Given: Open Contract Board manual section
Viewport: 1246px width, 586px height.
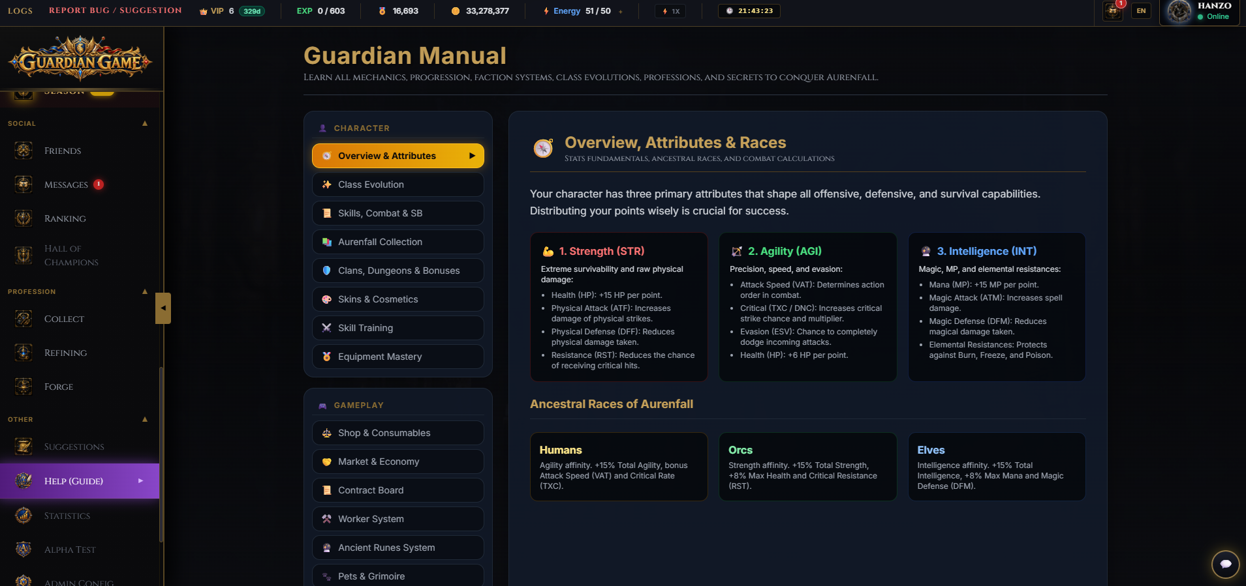Looking at the screenshot, I should pos(398,490).
